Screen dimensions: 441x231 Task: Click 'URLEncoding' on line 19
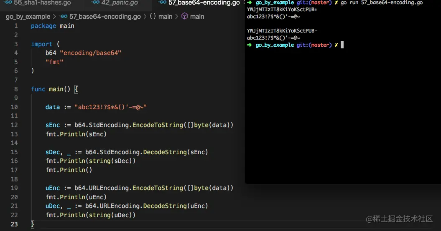pyautogui.click(x=109, y=188)
